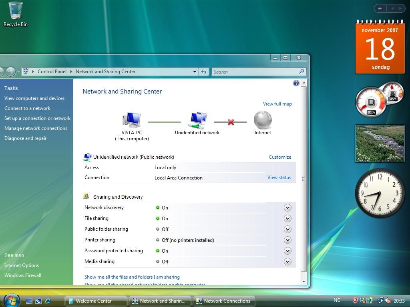
Task: Expand the Network discovery settings
Action: point(287,207)
